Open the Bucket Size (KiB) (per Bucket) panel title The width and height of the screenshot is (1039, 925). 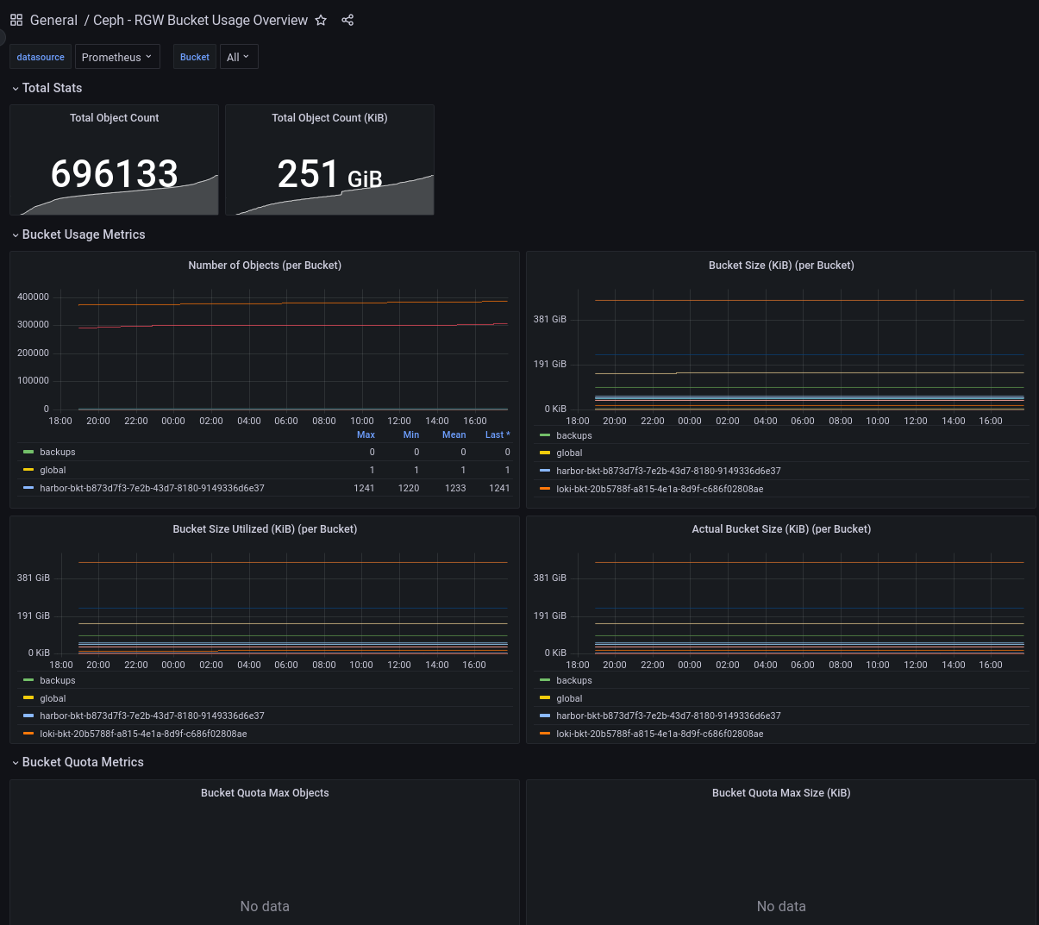click(781, 266)
